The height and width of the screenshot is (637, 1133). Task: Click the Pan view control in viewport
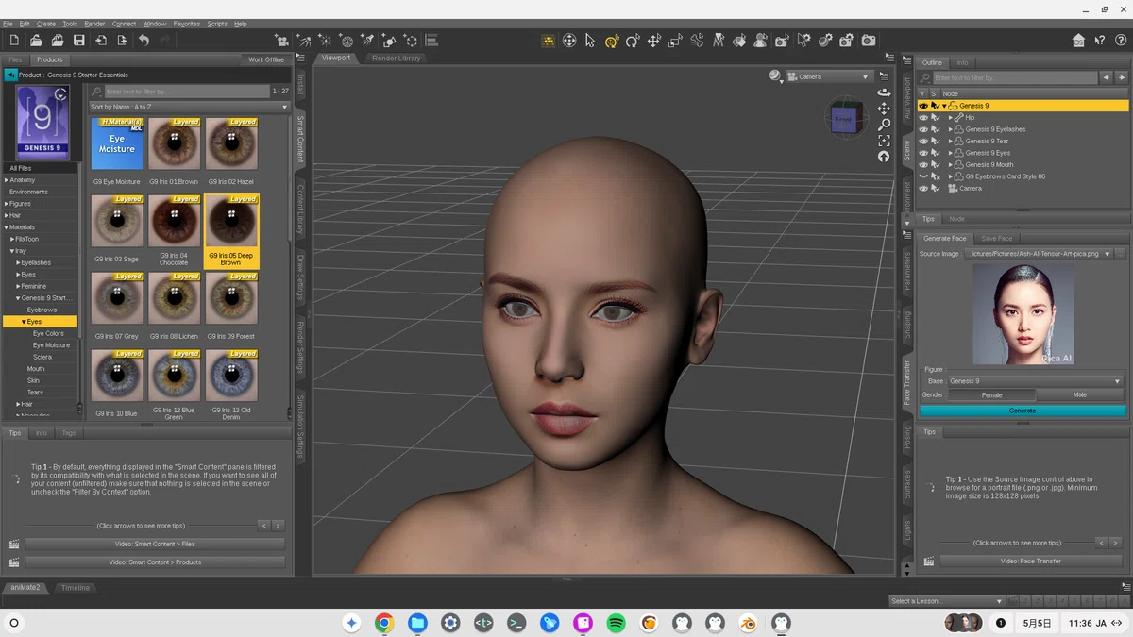(884, 109)
